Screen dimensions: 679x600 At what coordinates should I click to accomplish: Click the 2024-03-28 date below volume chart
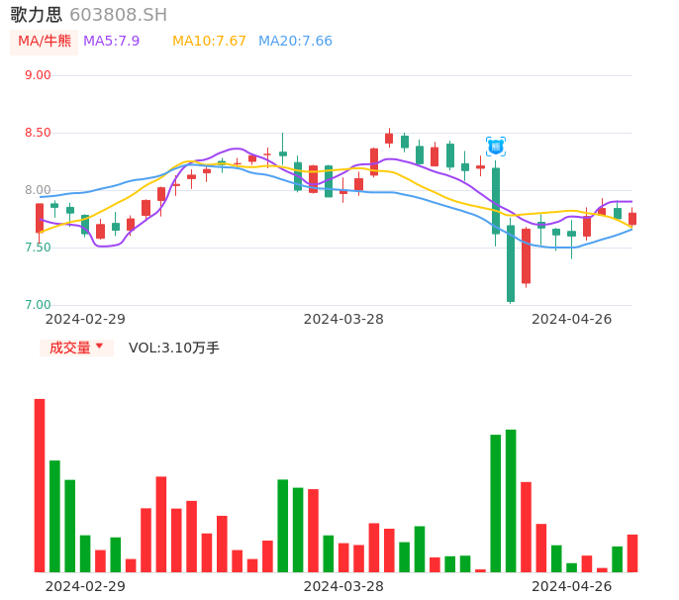[343, 586]
